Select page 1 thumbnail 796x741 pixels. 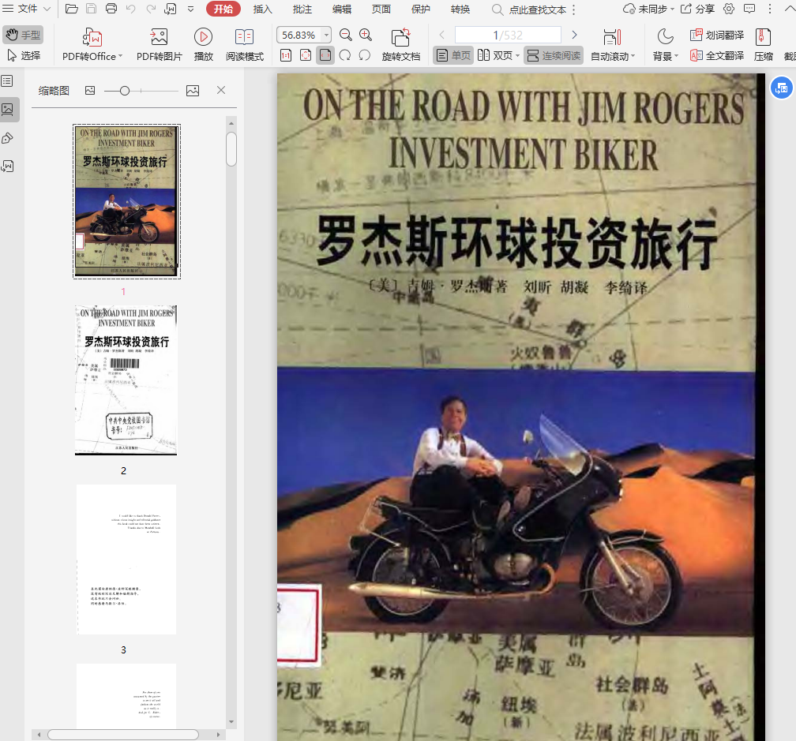point(127,201)
